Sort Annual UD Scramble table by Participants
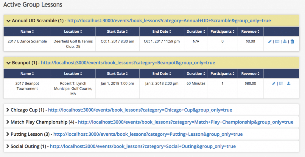305x157 pixels. 222,31
